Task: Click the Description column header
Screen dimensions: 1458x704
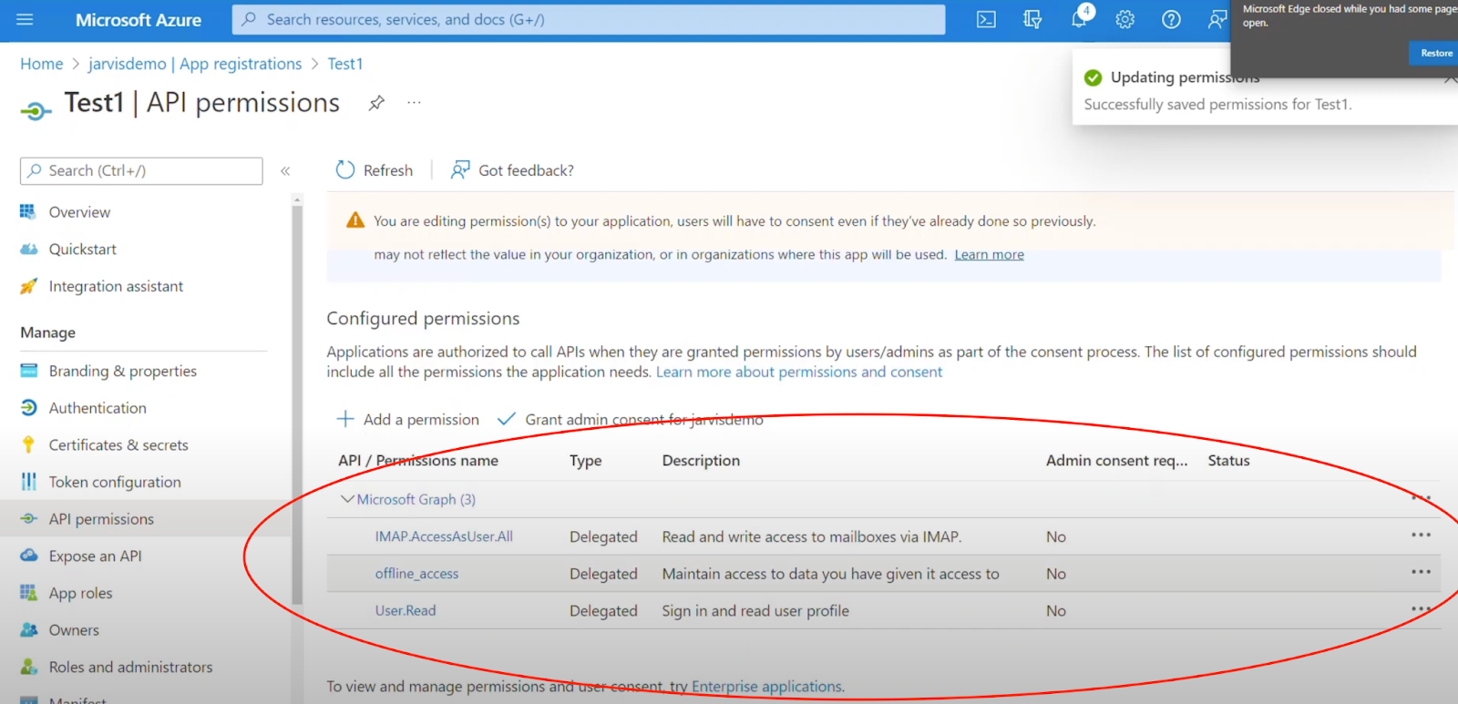Action: click(701, 460)
